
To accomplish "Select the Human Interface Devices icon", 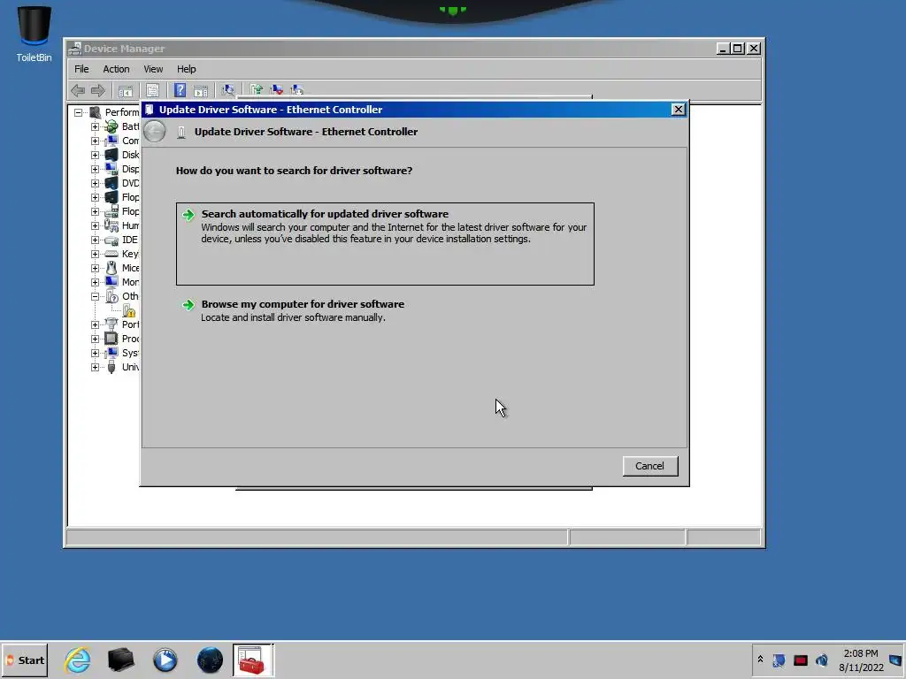I will point(111,225).
